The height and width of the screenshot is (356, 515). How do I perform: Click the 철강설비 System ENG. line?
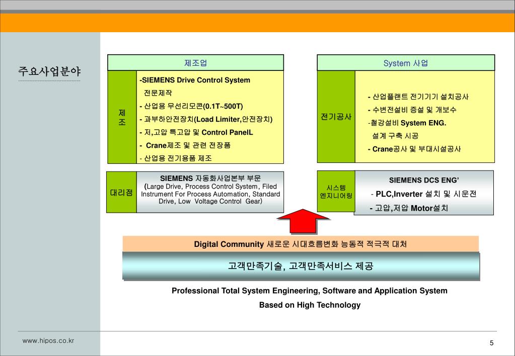coord(407,123)
